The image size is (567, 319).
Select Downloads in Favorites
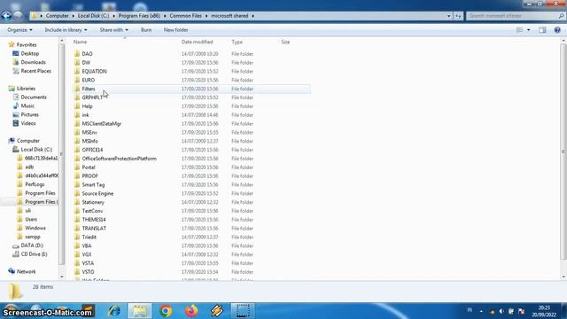click(33, 62)
